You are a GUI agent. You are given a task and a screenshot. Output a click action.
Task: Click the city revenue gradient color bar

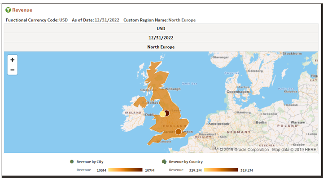click(x=125, y=170)
